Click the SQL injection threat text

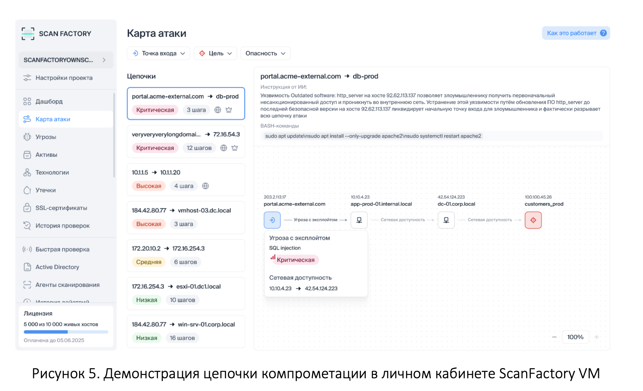[x=285, y=248]
